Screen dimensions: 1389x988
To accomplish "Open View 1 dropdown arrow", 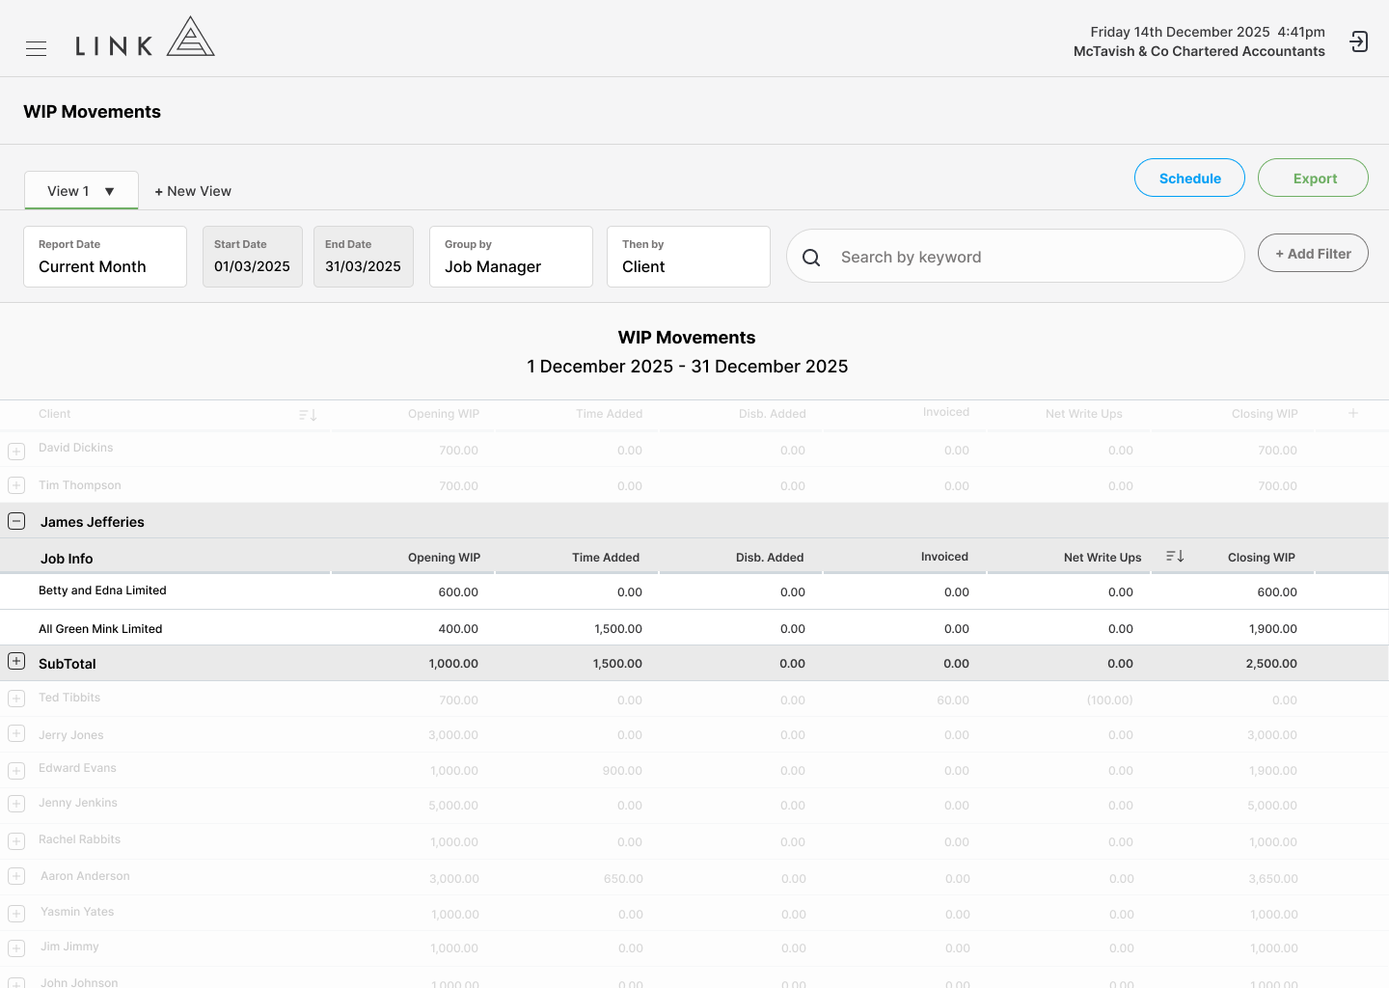I will click(x=110, y=191).
